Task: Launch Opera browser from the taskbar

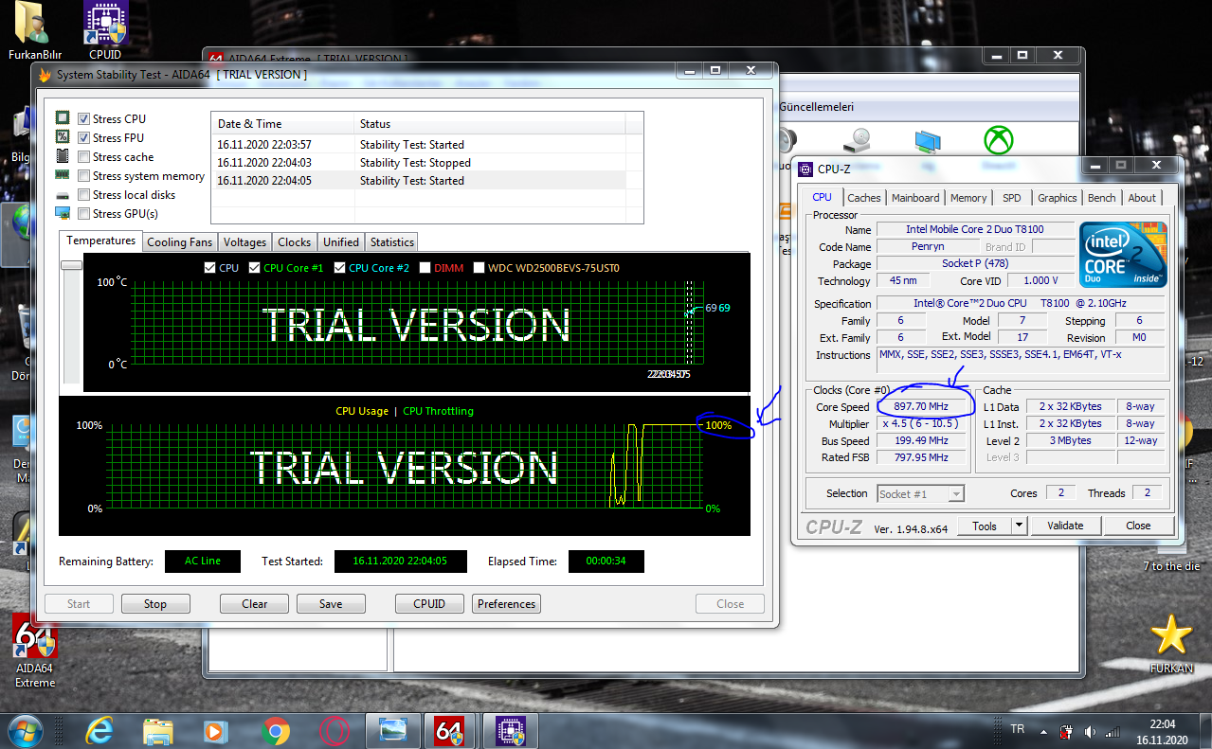Action: [x=334, y=730]
